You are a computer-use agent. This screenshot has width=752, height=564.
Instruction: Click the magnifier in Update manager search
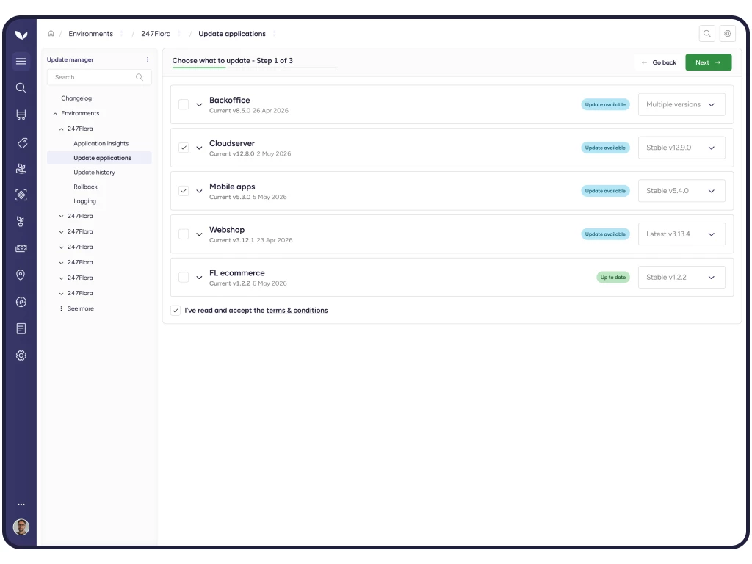point(140,77)
